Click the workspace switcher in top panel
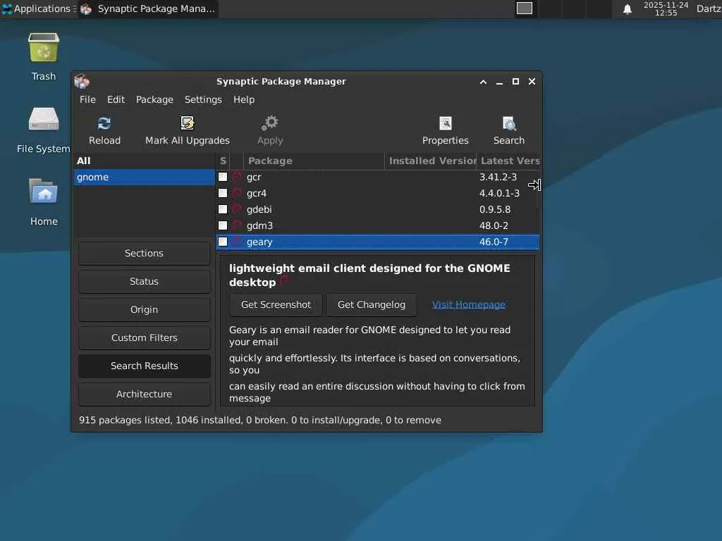The height and width of the screenshot is (541, 722). pos(525,8)
